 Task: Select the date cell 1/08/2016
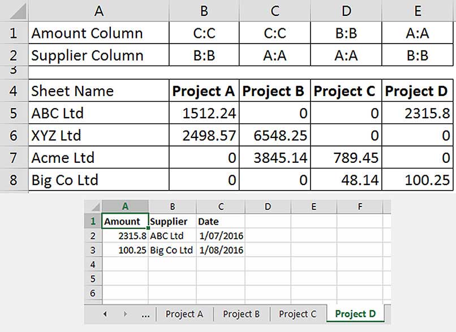pos(221,250)
